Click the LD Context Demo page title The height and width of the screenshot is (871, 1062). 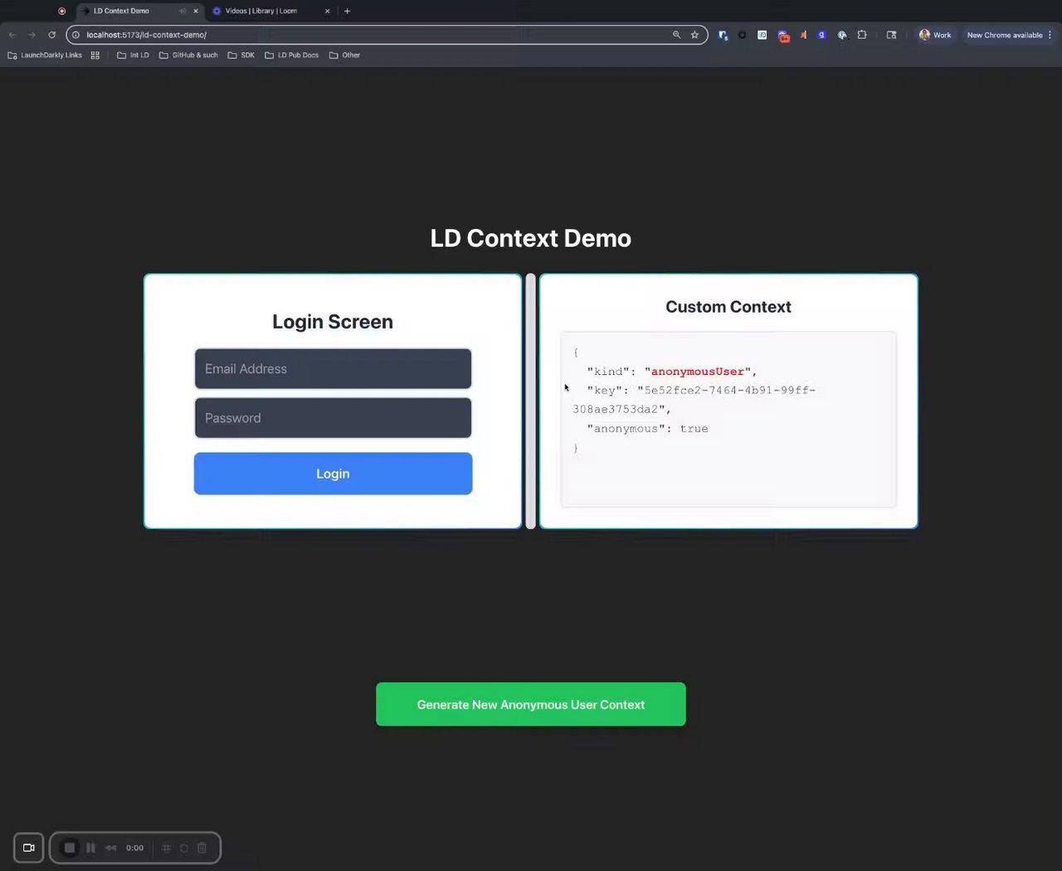coord(531,238)
